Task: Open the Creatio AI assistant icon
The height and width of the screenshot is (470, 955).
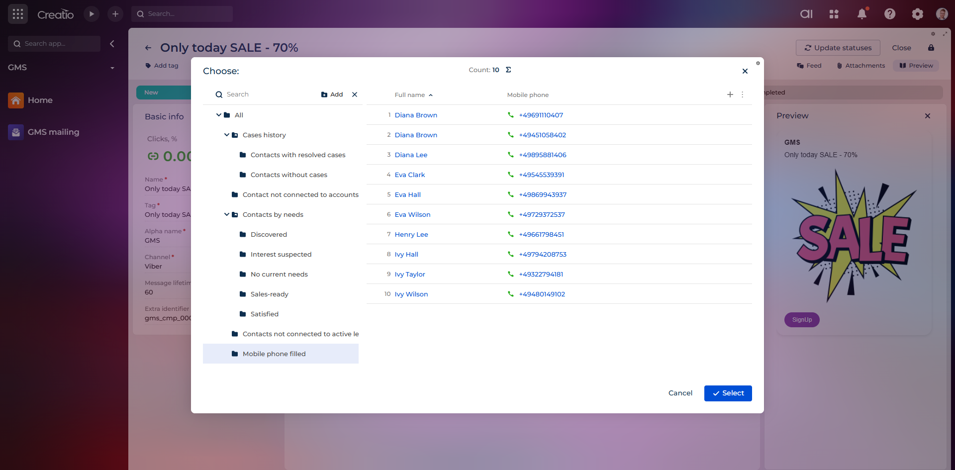Action: pyautogui.click(x=806, y=14)
